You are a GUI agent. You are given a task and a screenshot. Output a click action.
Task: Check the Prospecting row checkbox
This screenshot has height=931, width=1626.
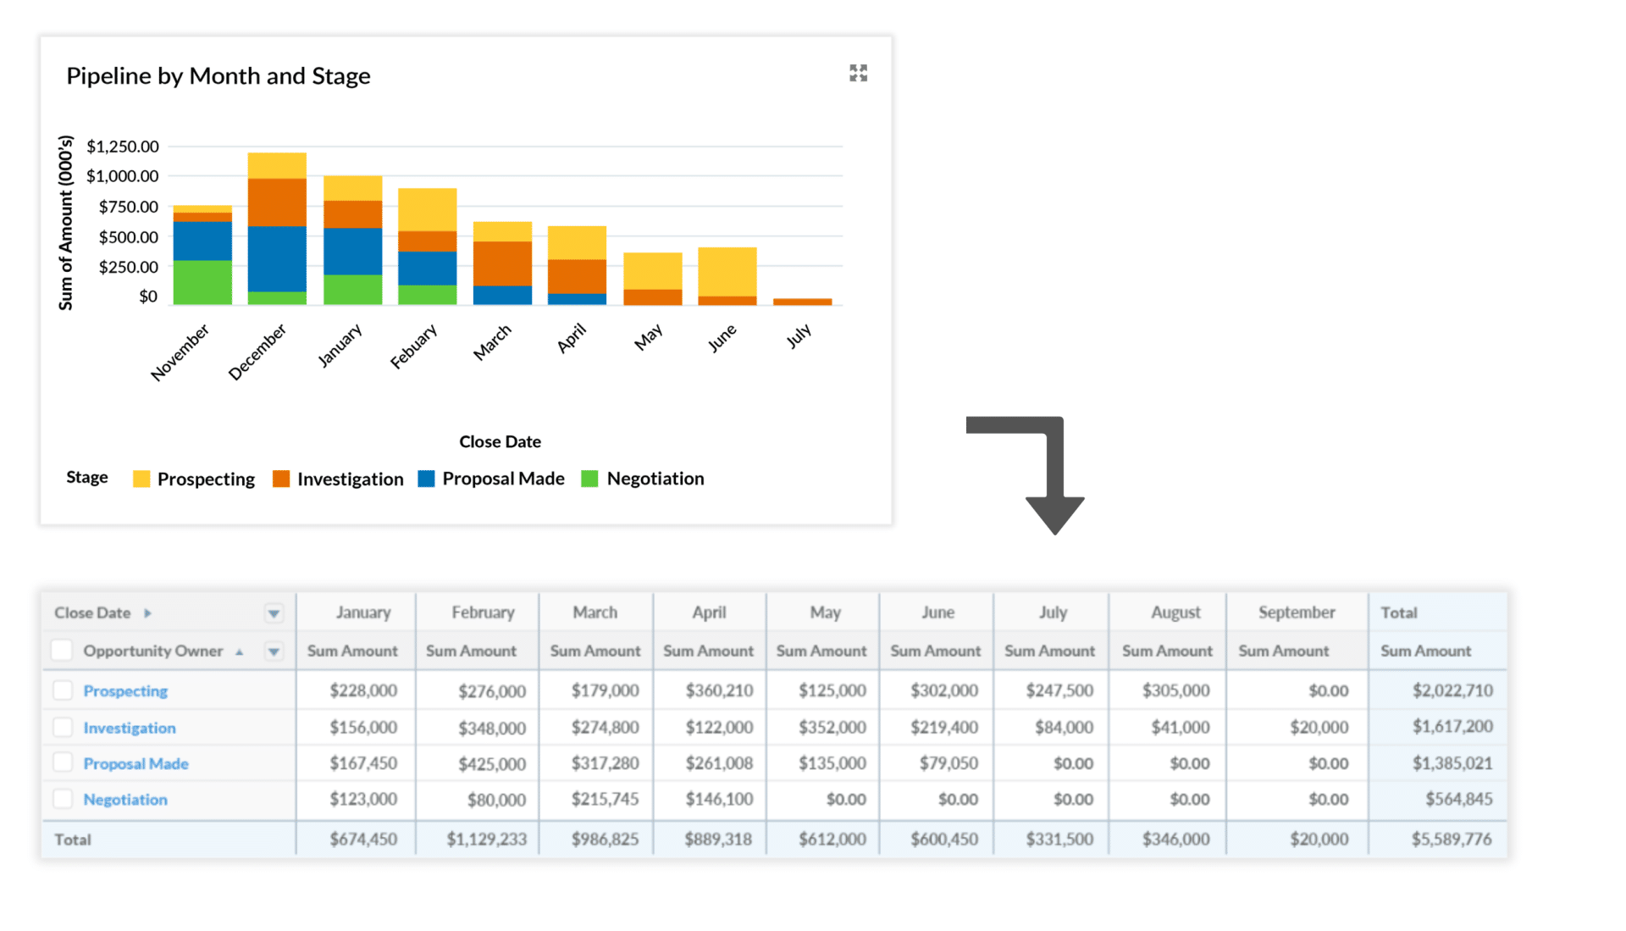point(63,690)
